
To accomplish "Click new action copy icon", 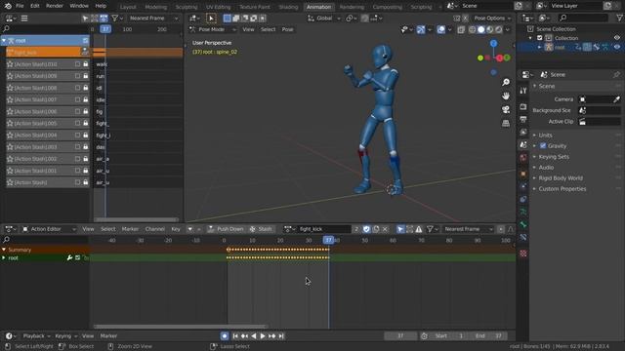I will (375, 229).
